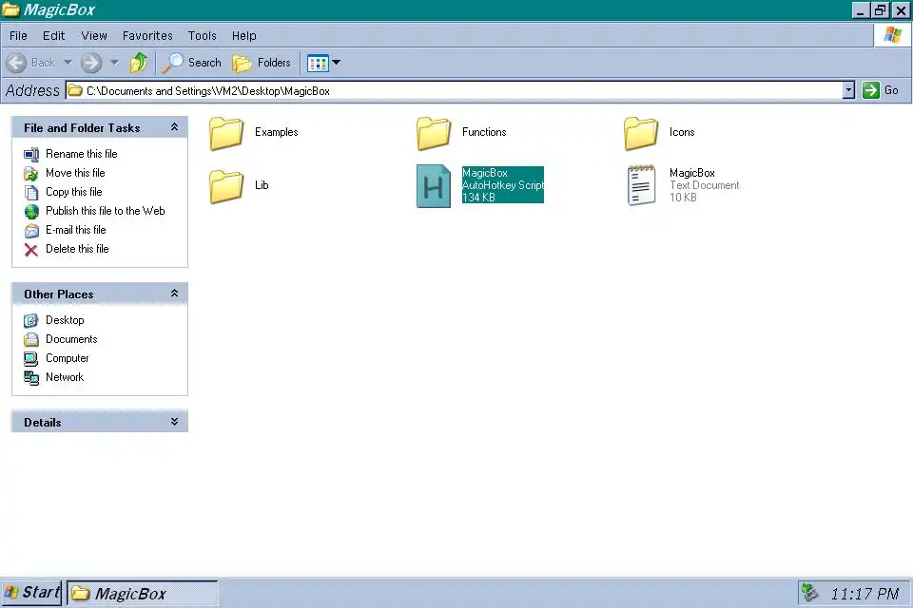Viewport: 913px width, 608px height.
Task: Go to Computer in Other Places
Action: [67, 358]
